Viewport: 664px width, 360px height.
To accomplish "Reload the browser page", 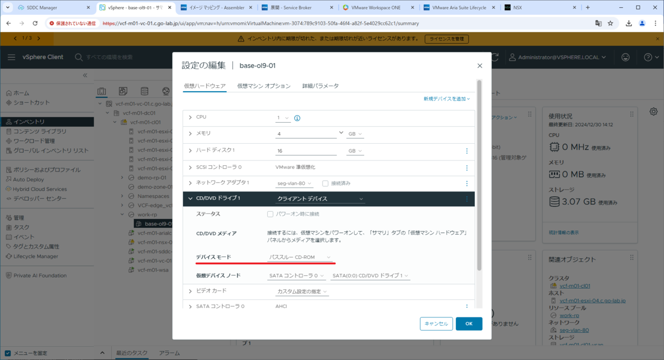I will [x=37, y=24].
